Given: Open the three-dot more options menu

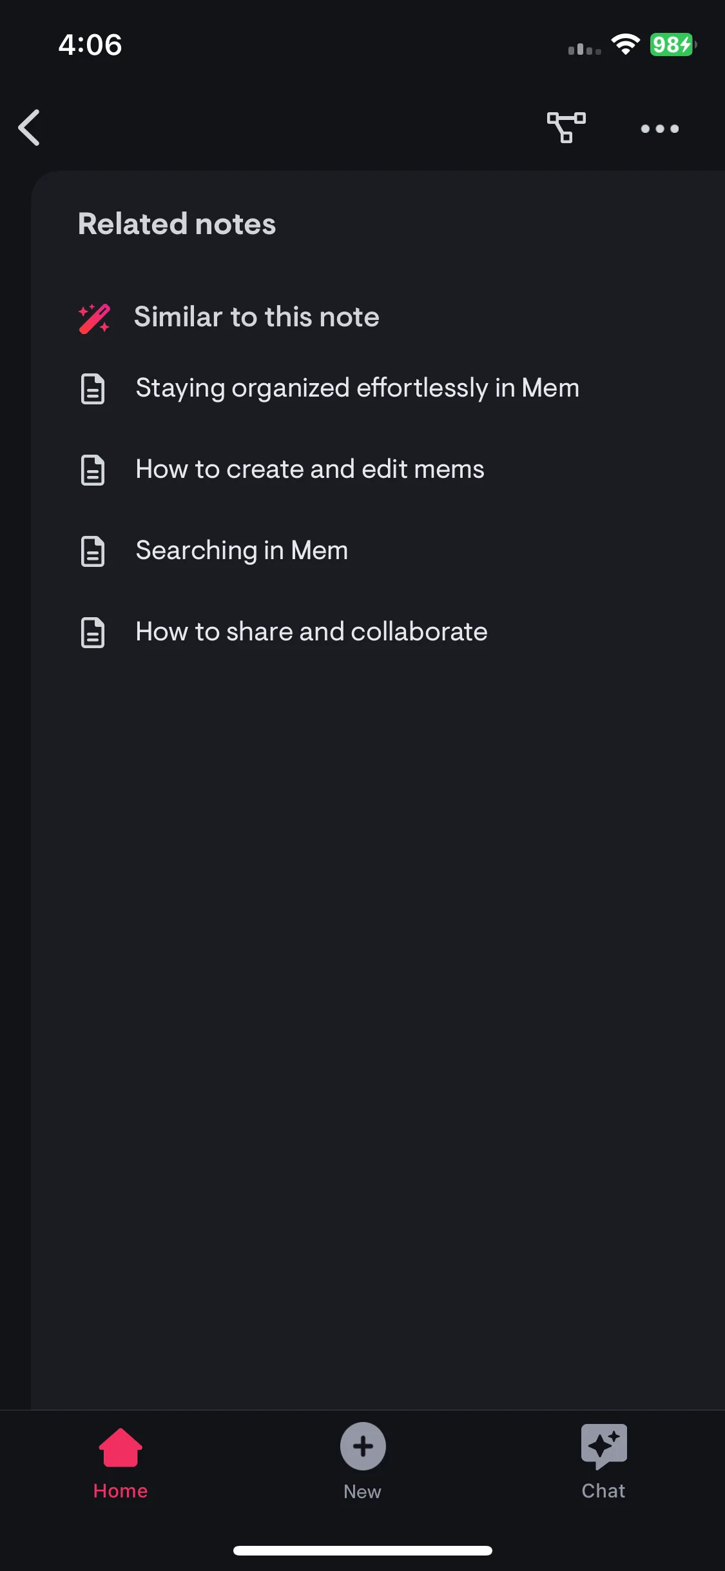Looking at the screenshot, I should coord(659,129).
